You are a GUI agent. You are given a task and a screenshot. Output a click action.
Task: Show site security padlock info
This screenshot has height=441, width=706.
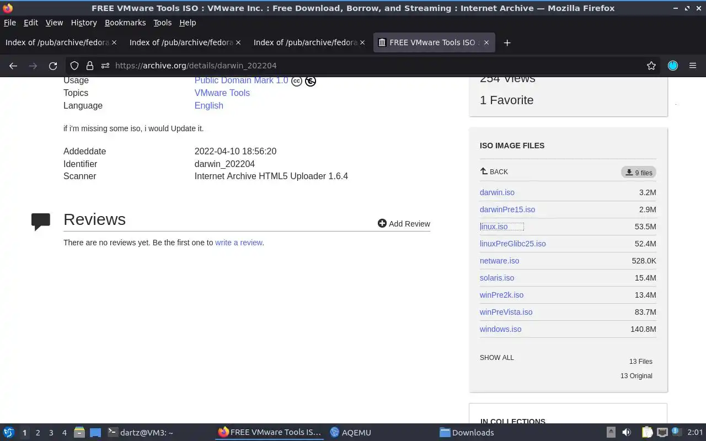click(89, 66)
